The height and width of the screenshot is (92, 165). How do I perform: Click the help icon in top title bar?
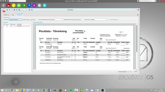tap(138, 1)
